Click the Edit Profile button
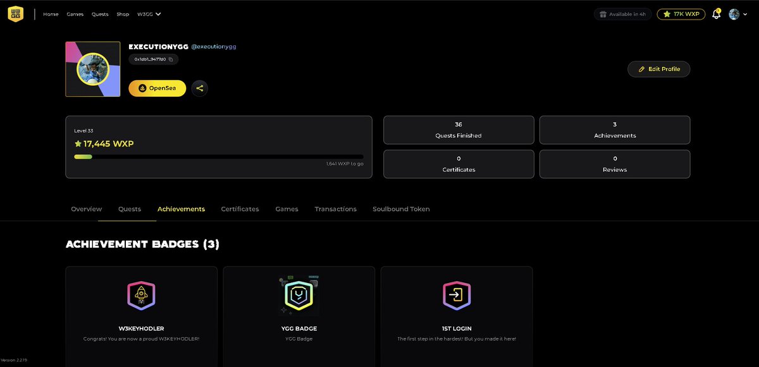 point(658,69)
